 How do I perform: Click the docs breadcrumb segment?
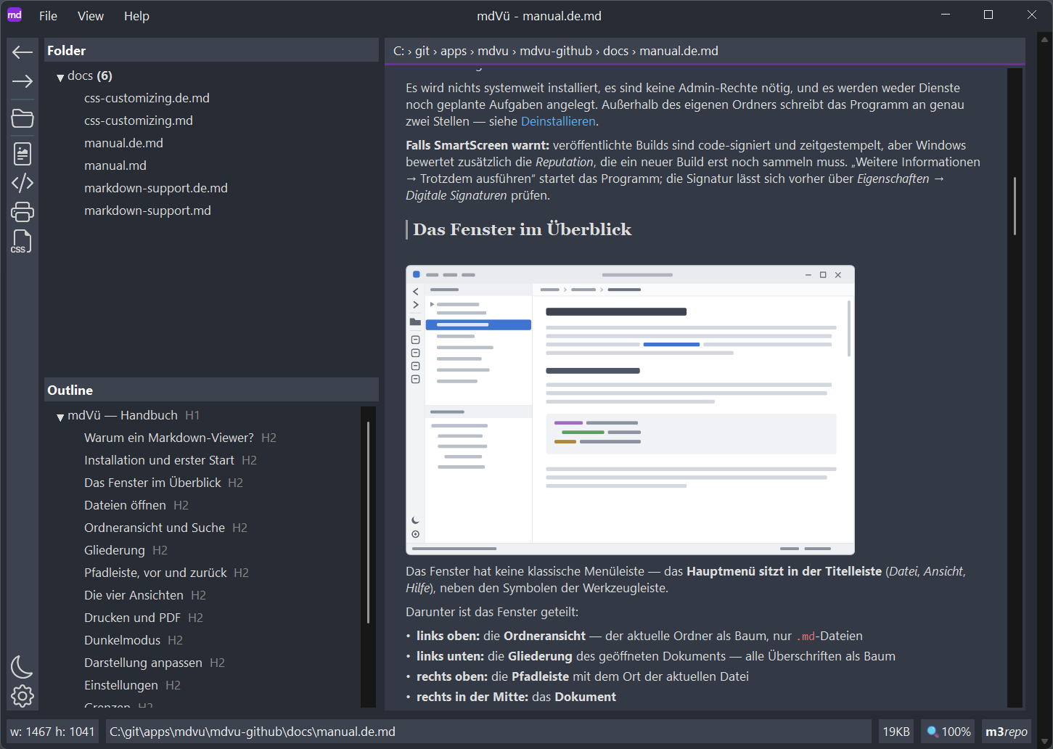pos(615,51)
